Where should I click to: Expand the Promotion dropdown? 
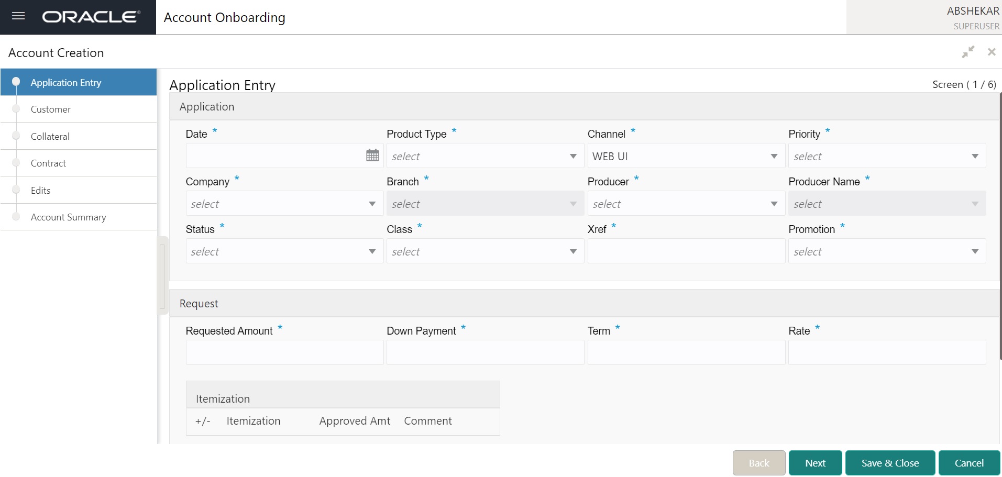click(x=887, y=251)
